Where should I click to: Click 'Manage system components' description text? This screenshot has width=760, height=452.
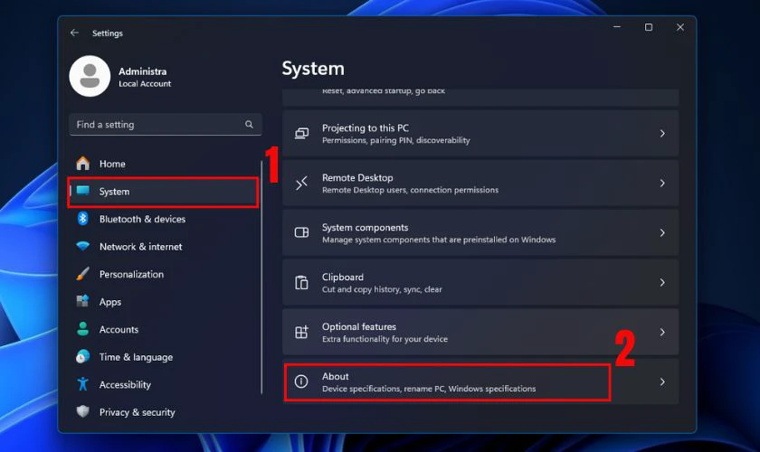pos(439,240)
